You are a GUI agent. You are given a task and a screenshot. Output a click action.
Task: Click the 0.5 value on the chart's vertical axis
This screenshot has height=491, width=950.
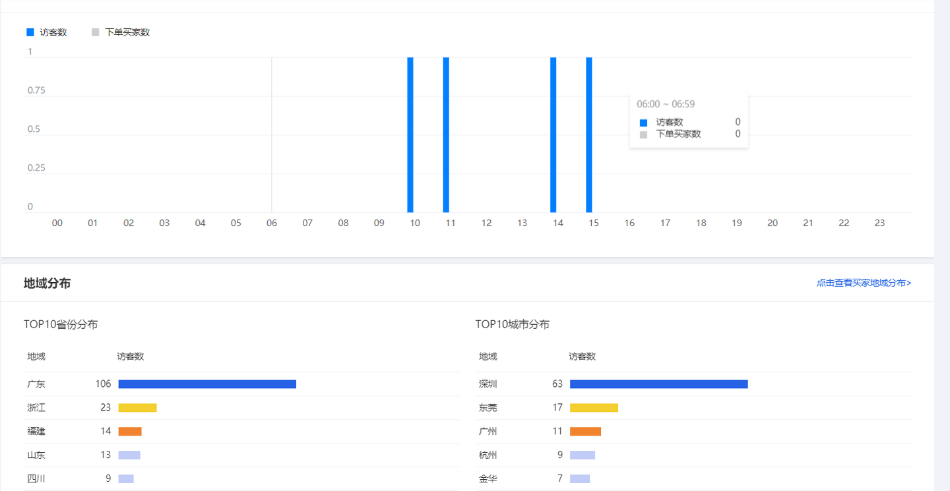[x=34, y=129]
